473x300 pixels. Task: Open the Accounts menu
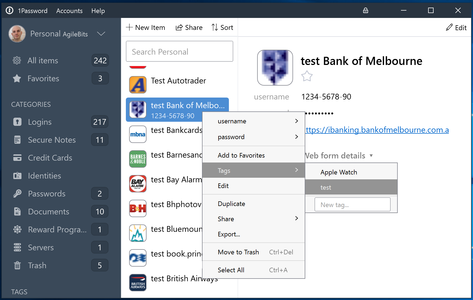click(69, 11)
